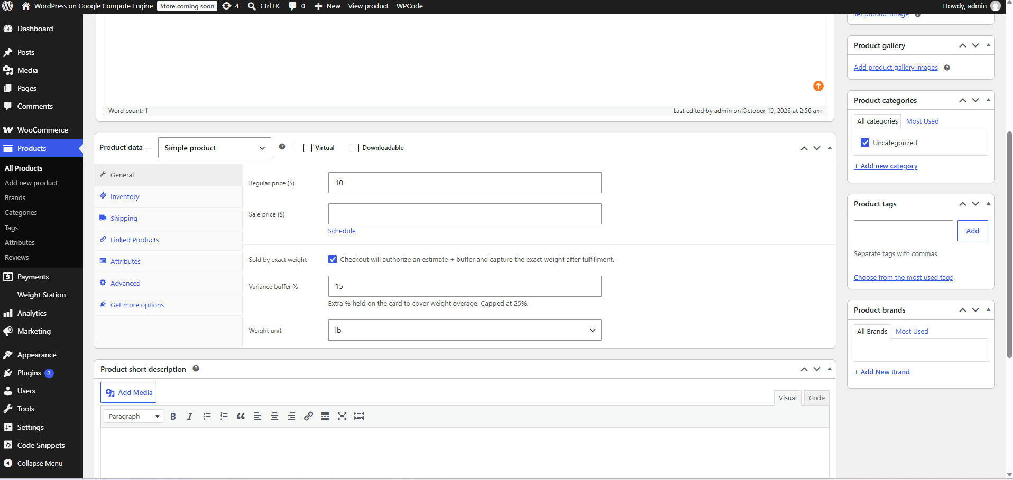
Task: Collapse the Product categories panel
Action: [x=988, y=100]
